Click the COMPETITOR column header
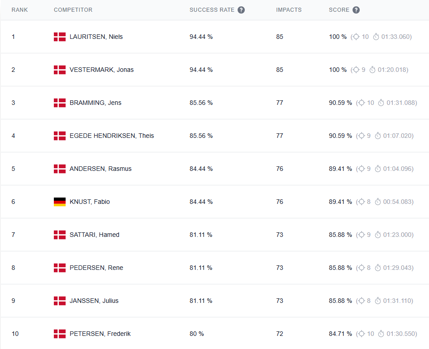The width and height of the screenshot is (429, 349). coord(73,10)
